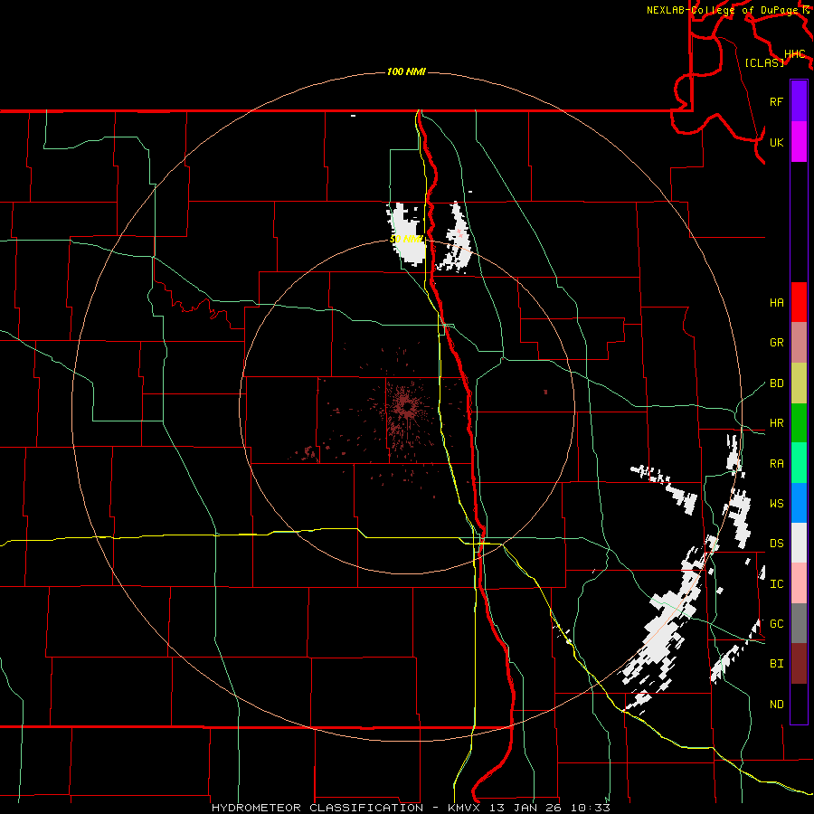Click the "DS" legend label
Viewport: 814px width, 814px height.
776,544
